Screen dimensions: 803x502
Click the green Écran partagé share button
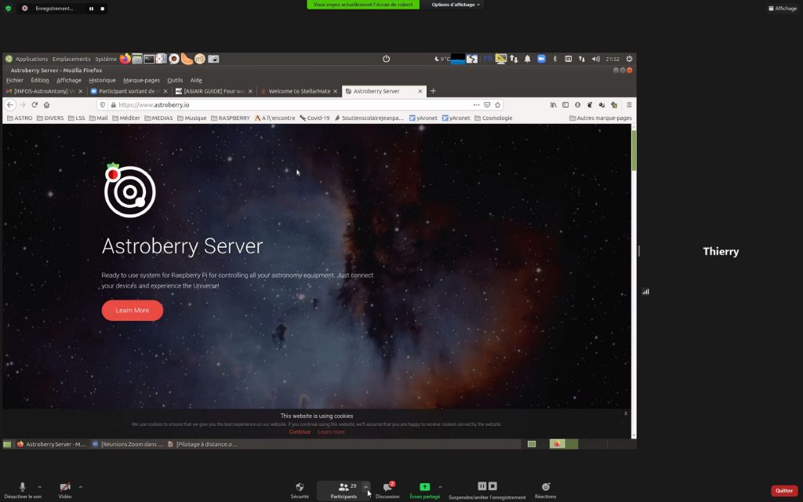point(424,490)
